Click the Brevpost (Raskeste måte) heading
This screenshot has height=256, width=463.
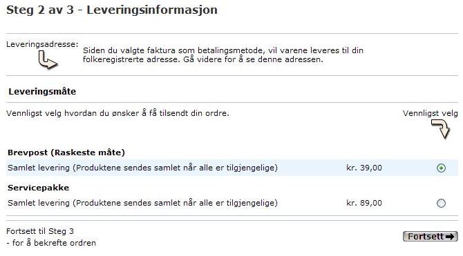[66, 152]
